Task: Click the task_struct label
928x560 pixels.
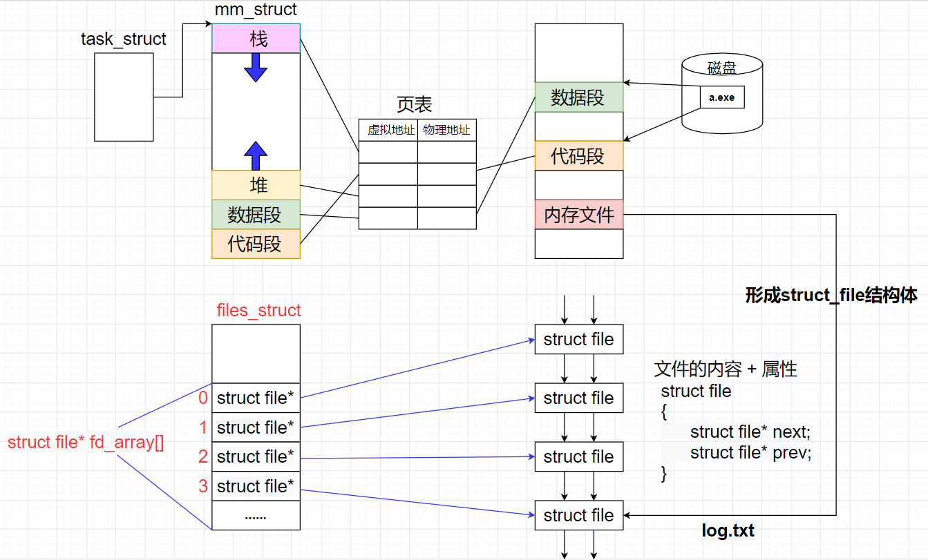Action: point(124,39)
